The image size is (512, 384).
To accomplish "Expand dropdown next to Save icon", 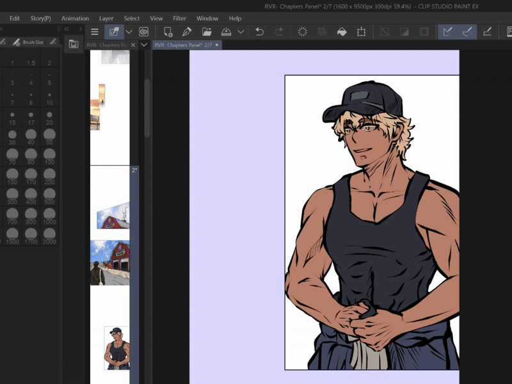I will tap(241, 31).
